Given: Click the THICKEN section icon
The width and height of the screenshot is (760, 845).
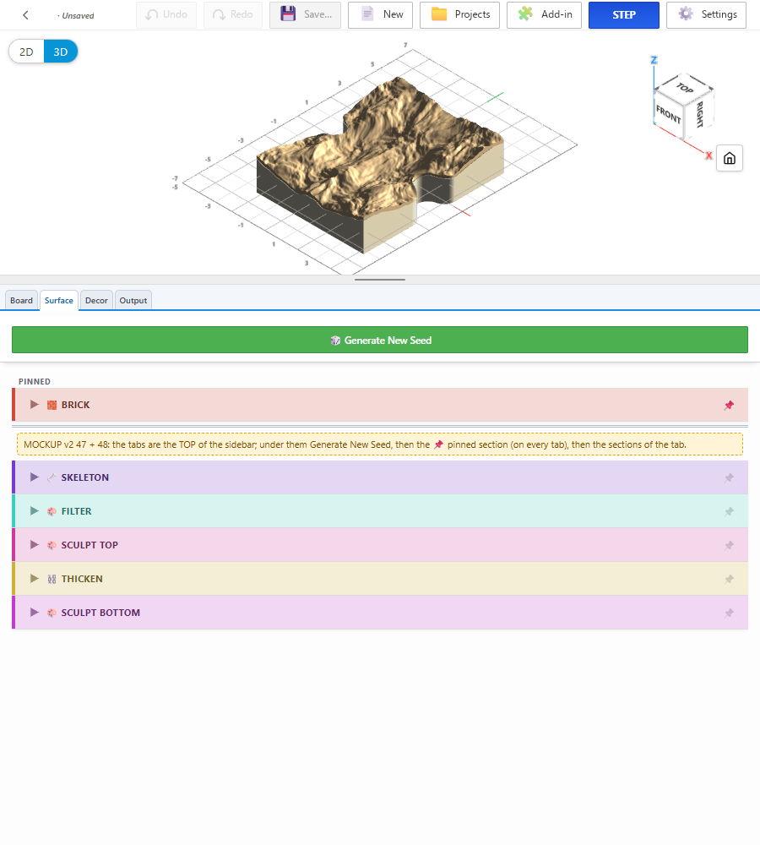Looking at the screenshot, I should 52,580.
